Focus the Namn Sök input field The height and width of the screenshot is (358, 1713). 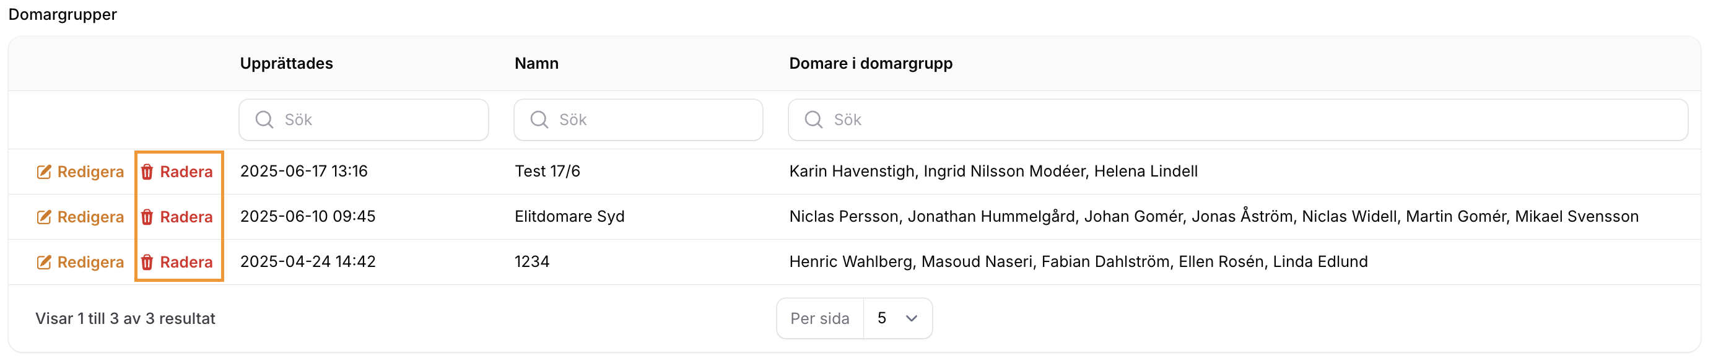click(x=639, y=120)
